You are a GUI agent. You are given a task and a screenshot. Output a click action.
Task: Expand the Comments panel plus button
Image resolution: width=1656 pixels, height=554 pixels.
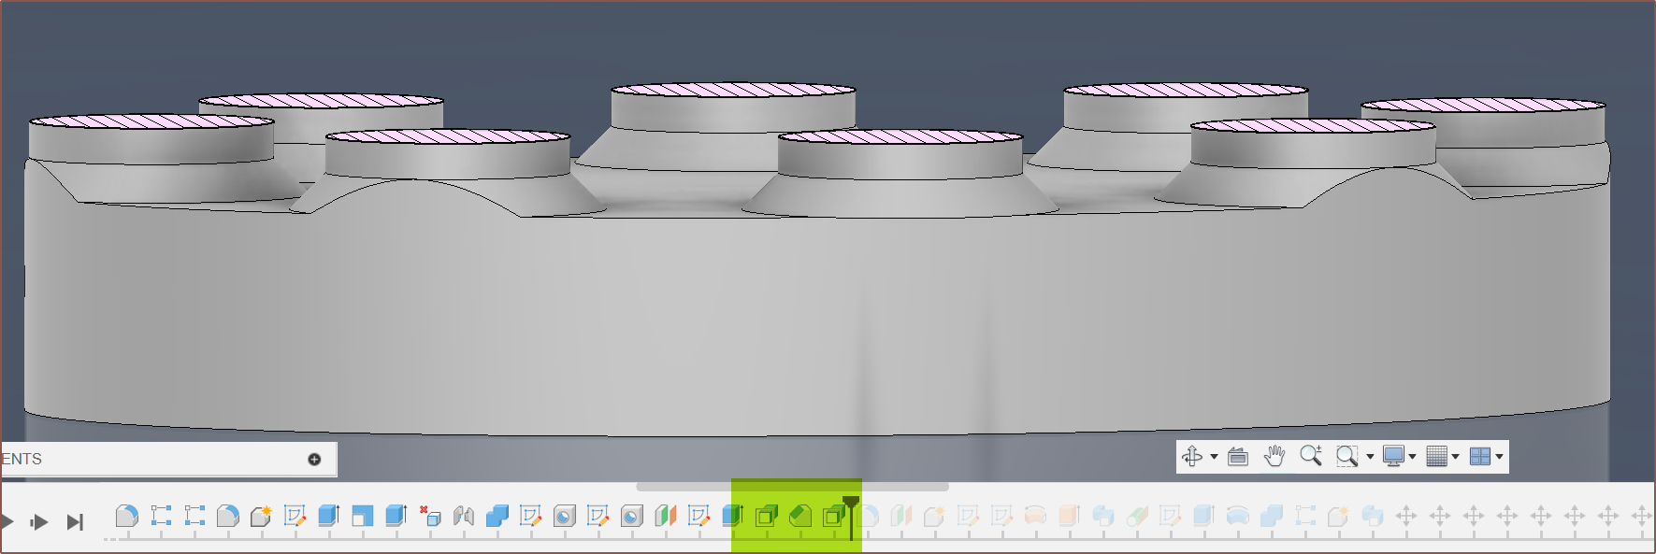point(314,459)
